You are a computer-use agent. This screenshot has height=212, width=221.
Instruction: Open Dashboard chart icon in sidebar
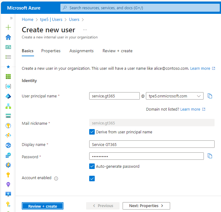point(8,47)
